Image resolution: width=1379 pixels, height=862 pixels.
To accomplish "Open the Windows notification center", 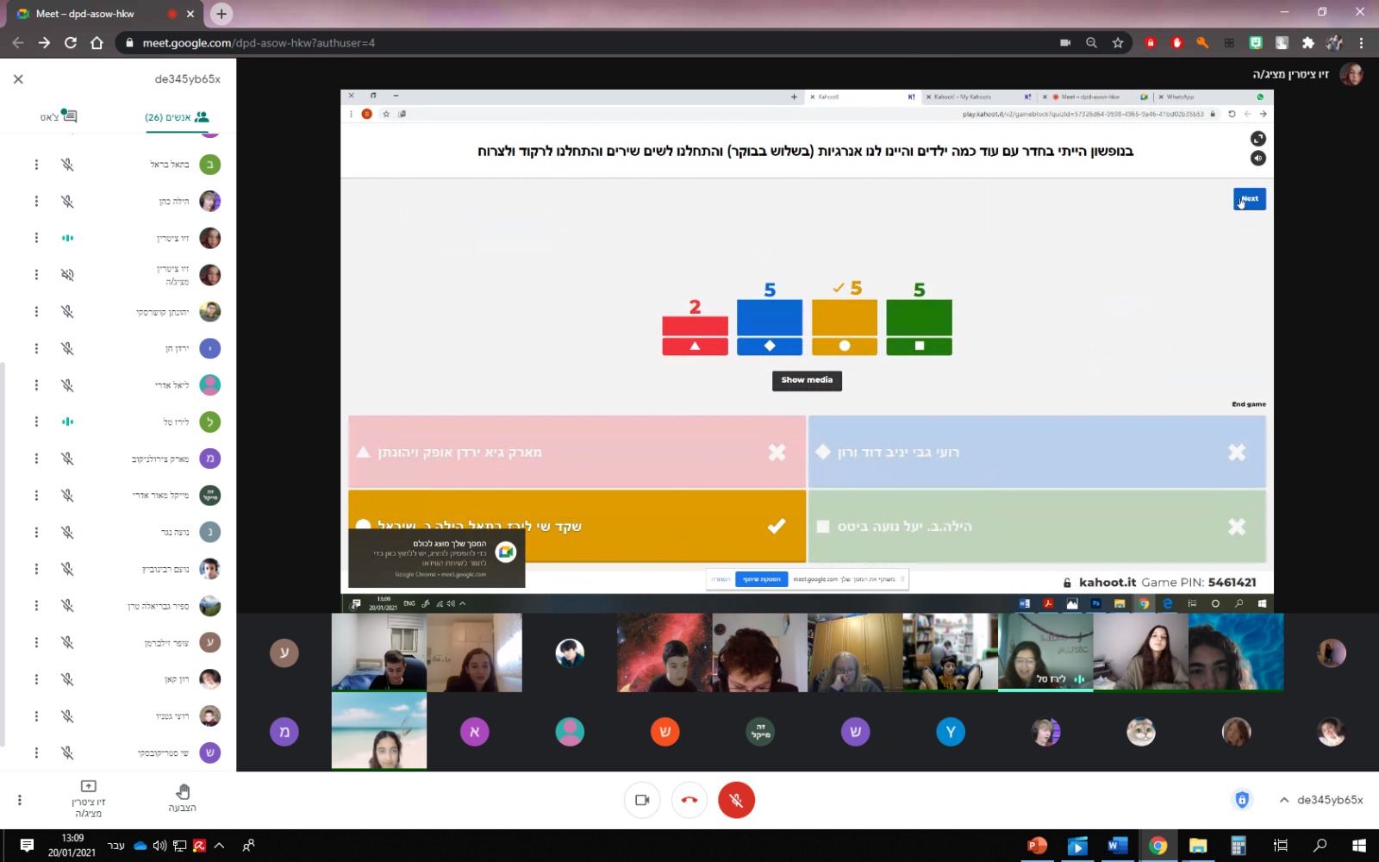I will (x=27, y=846).
